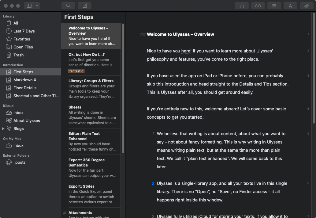Image resolution: width=316 pixels, height=218 pixels.
Task: Open Editor: Plain Text Enhanced sheet
Action: click(91, 141)
